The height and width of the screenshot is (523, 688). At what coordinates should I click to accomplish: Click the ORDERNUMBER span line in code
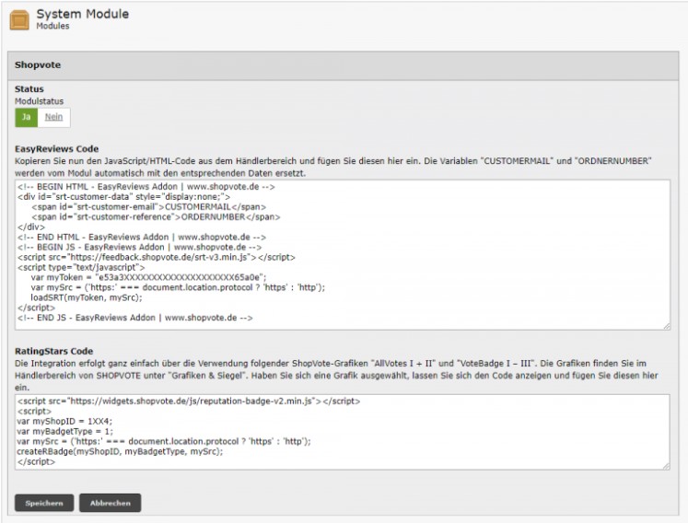tap(156, 216)
